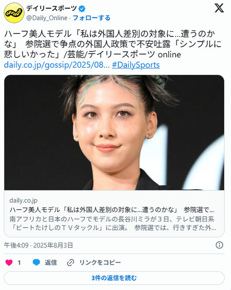Click フォローする to follow the account

click(x=92, y=18)
